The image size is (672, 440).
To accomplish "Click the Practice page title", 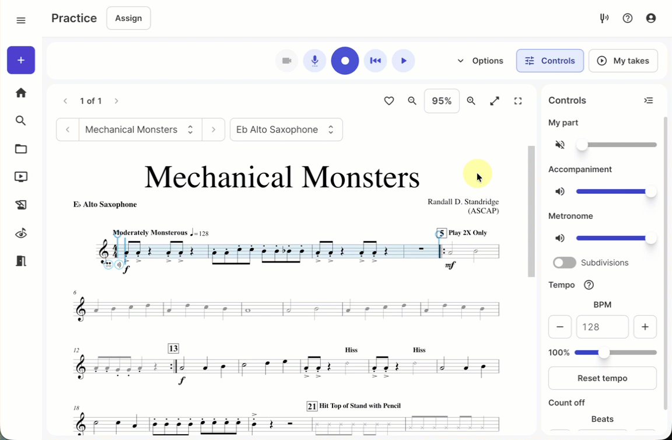I will [74, 18].
